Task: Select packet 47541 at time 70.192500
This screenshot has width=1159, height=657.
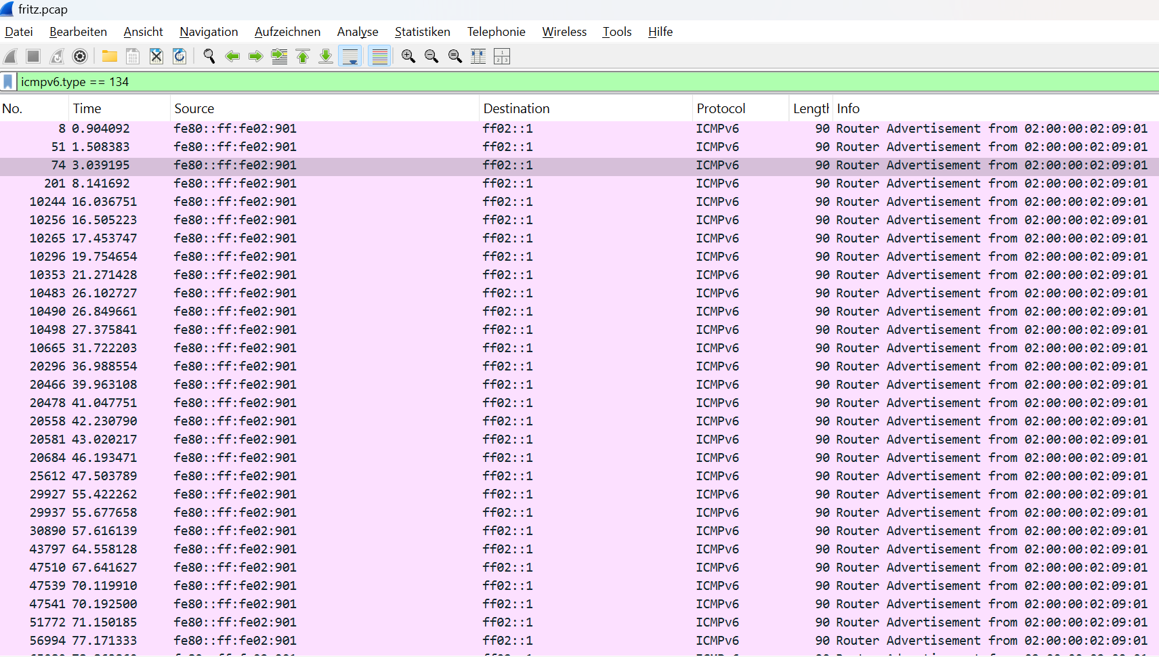Action: click(x=579, y=604)
